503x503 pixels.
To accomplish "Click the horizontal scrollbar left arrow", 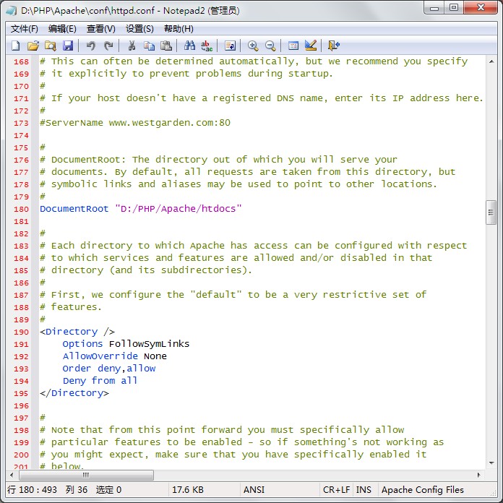I will pos(12,475).
